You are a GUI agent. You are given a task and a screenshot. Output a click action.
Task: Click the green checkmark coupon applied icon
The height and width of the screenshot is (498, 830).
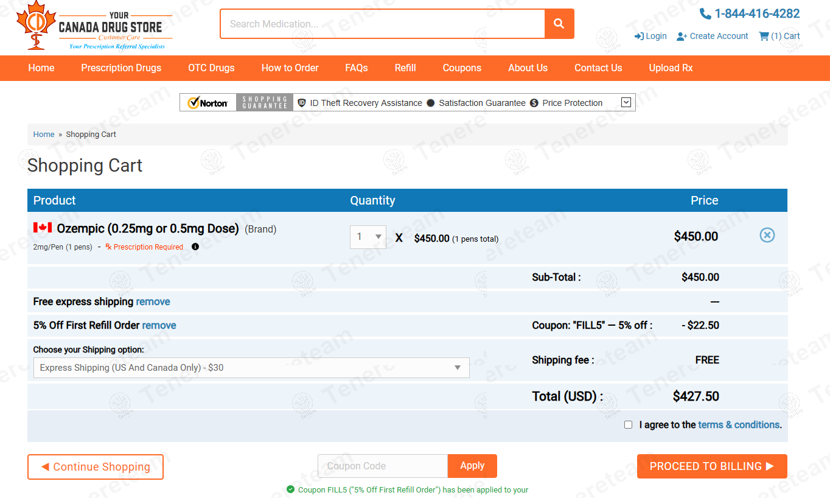(290, 489)
